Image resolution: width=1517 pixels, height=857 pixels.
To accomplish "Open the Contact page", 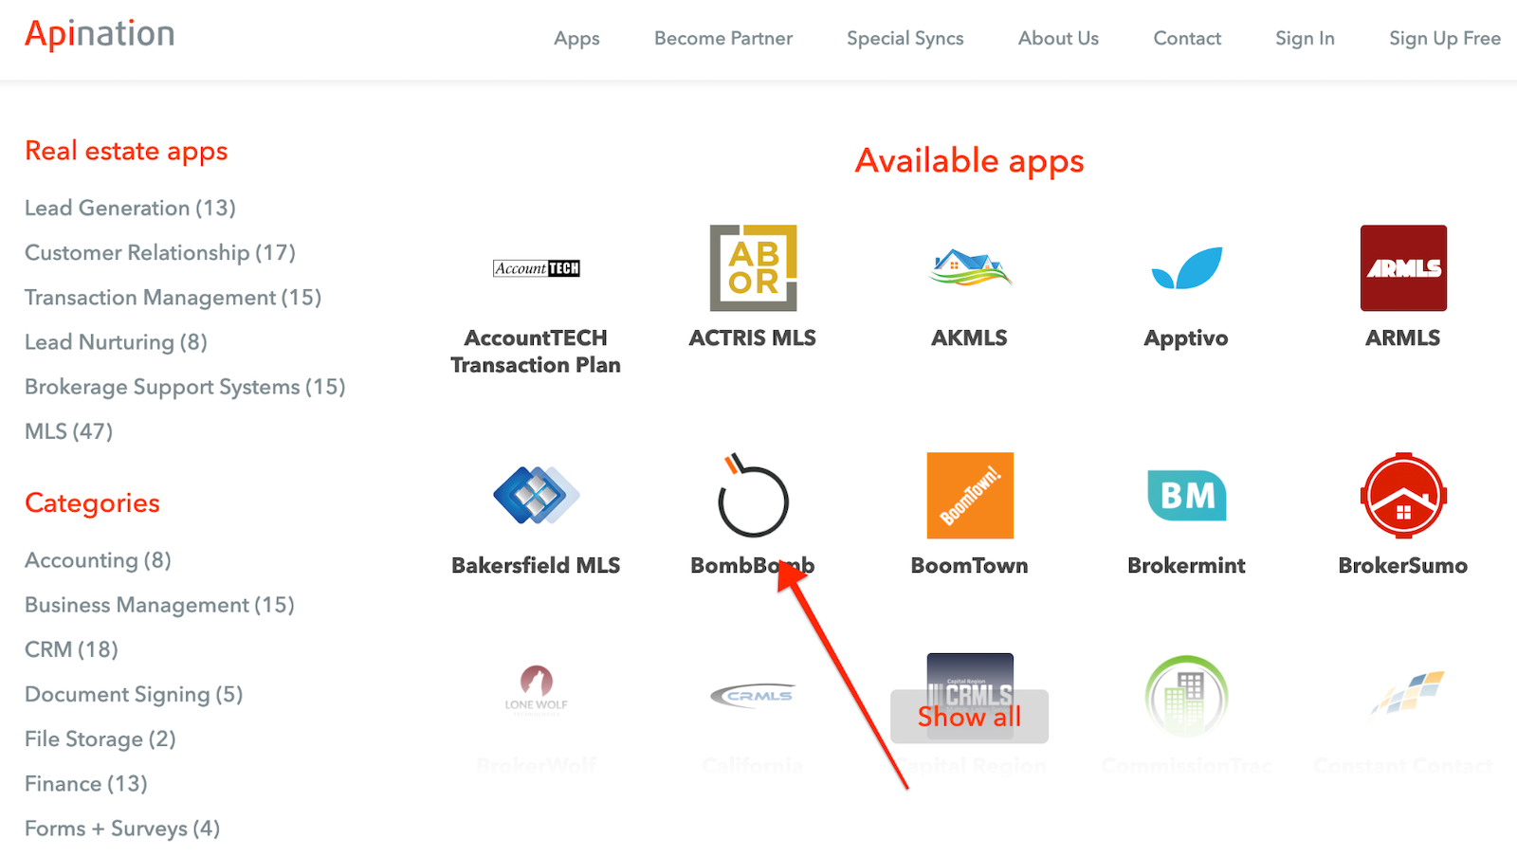I will click(x=1187, y=39).
